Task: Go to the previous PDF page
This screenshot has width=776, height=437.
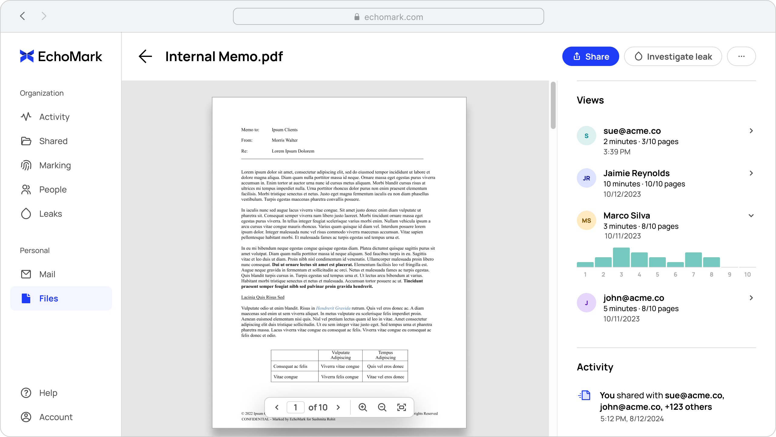Action: point(277,407)
